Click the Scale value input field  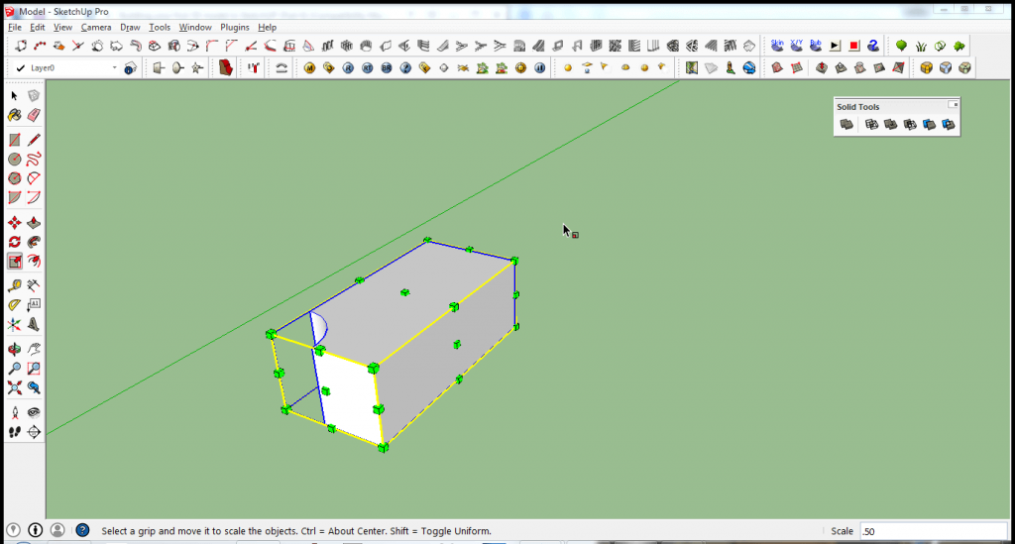click(934, 531)
